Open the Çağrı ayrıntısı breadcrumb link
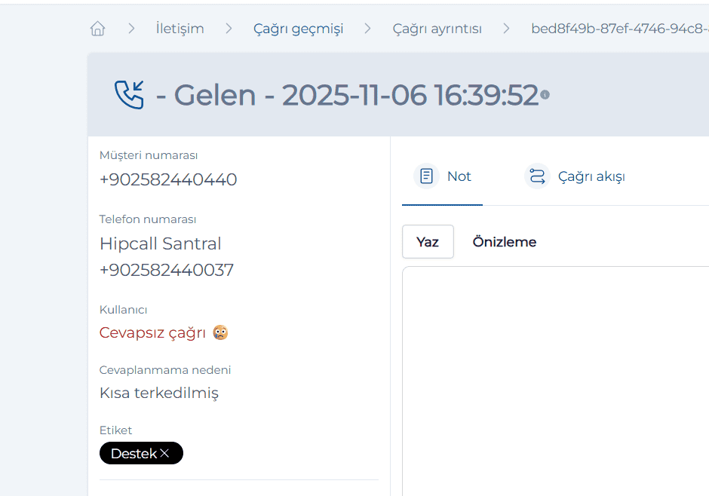Viewport: 709px width, 496px height. (x=437, y=29)
